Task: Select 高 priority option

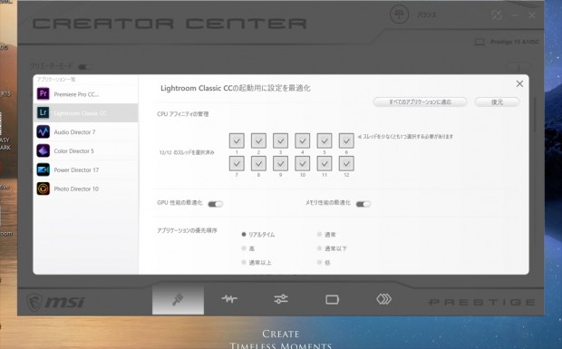Action: pyautogui.click(x=248, y=248)
